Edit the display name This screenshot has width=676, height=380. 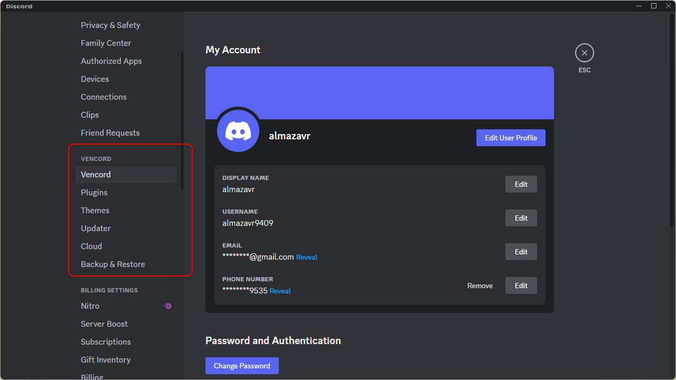521,184
